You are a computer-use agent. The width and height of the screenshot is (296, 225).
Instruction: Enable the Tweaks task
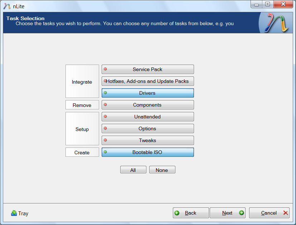(147, 140)
